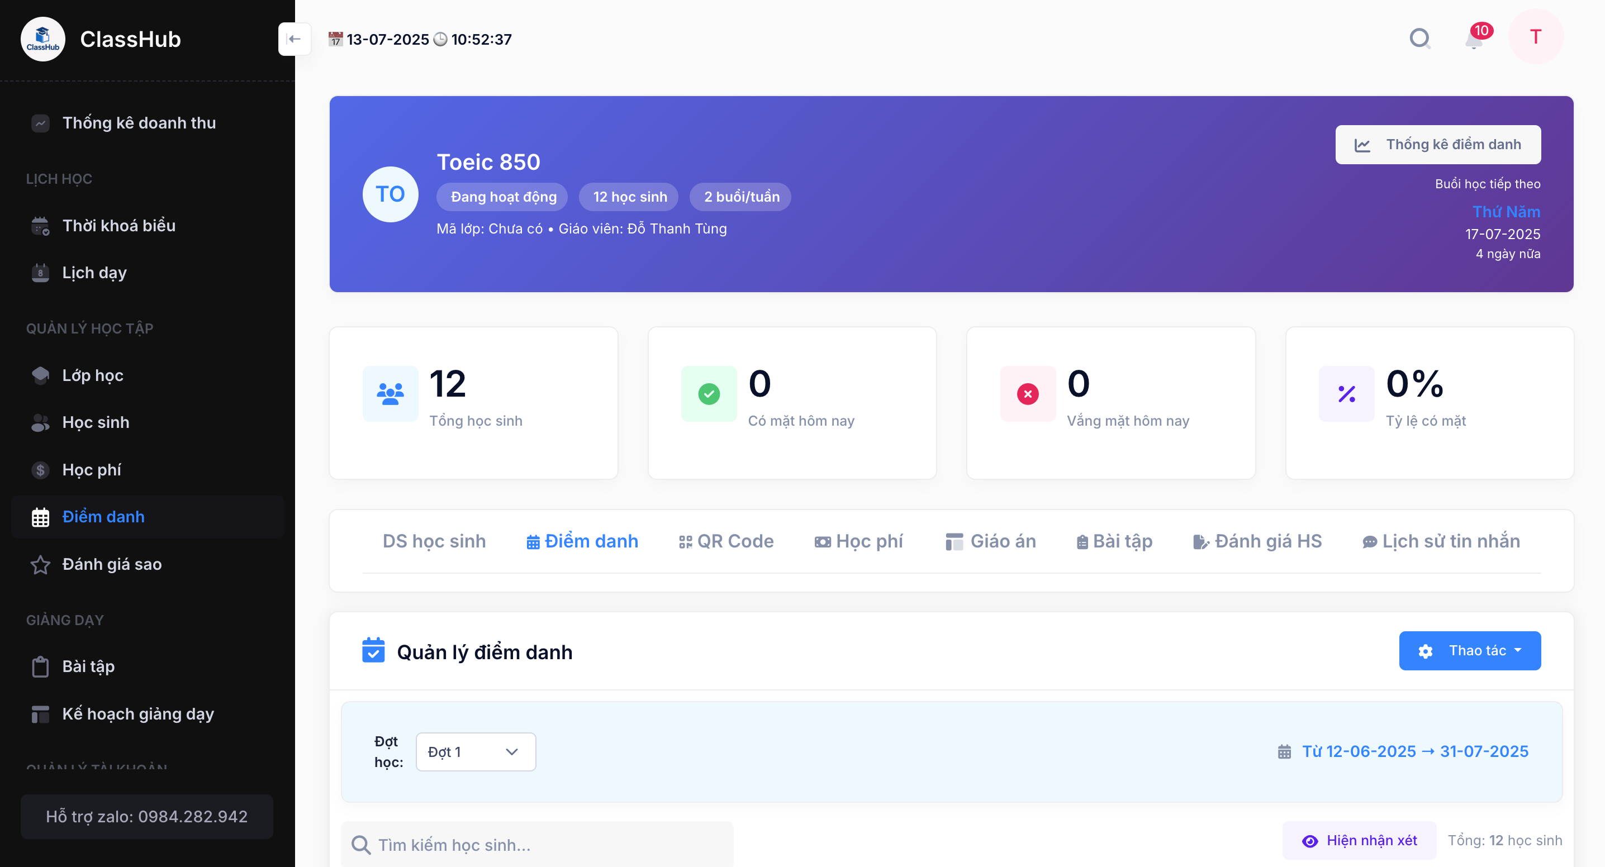Open Thống kê điểm danh button
Image resolution: width=1605 pixels, height=867 pixels.
[1437, 145]
